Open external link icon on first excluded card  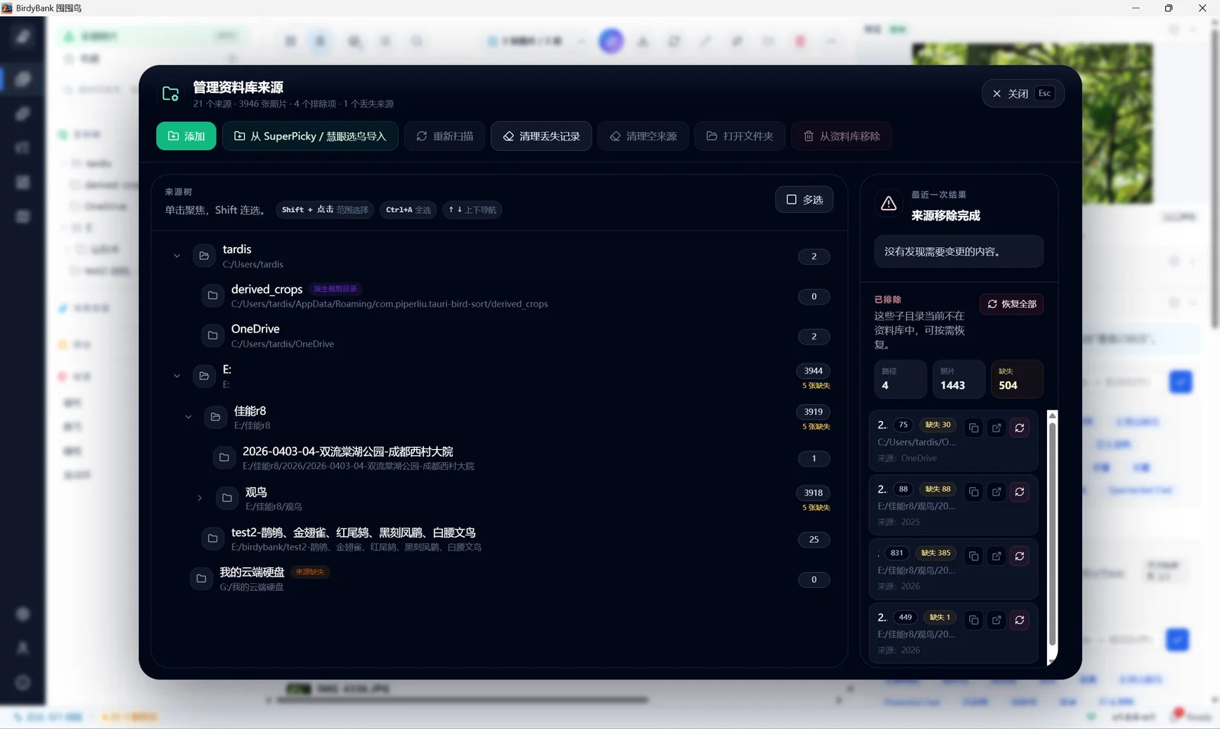coord(997,428)
